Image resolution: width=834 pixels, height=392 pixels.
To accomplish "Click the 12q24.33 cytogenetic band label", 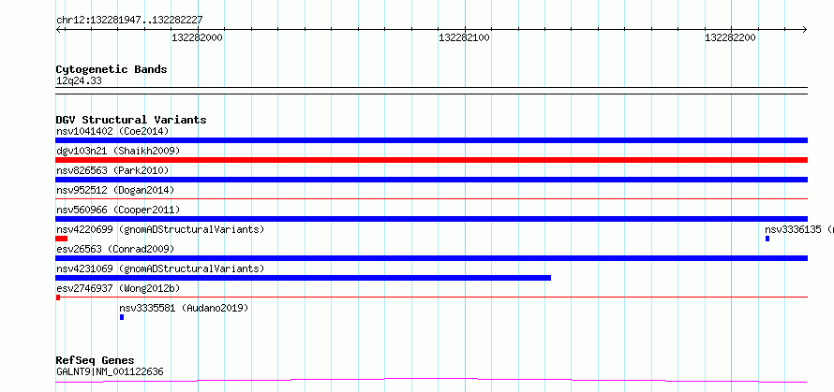I will click(79, 81).
